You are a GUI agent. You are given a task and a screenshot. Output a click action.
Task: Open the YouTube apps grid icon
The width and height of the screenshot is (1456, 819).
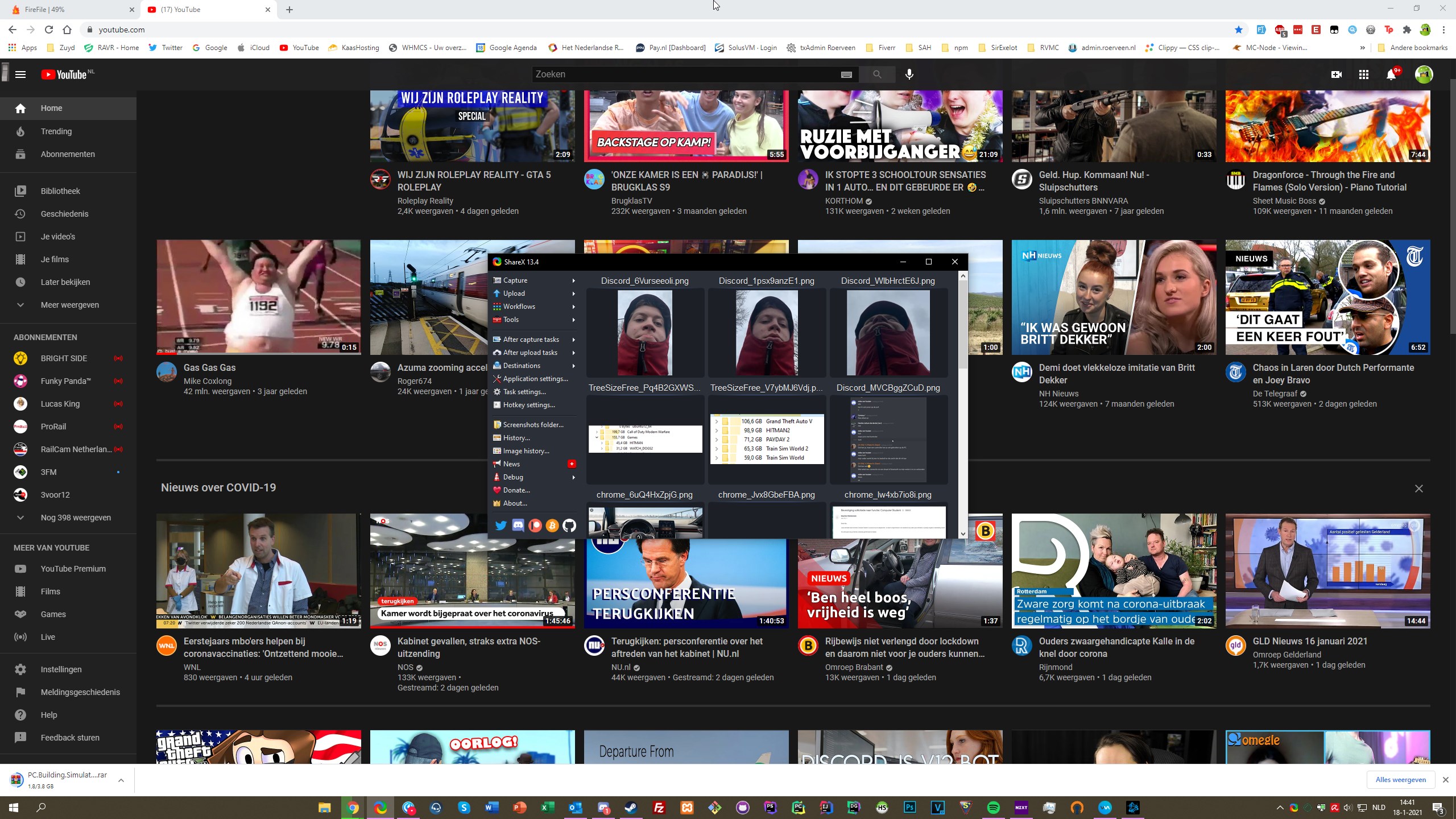1363,75
